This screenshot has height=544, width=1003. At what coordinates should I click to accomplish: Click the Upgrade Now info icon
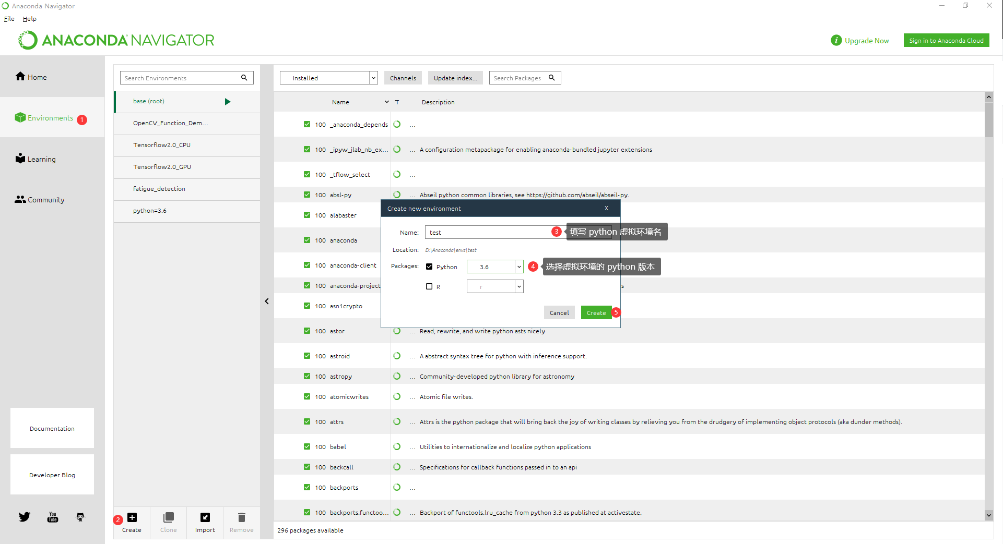[x=836, y=40]
